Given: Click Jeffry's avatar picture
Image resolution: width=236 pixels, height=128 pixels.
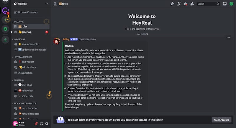Looking at the screenshot, I should (57, 41).
